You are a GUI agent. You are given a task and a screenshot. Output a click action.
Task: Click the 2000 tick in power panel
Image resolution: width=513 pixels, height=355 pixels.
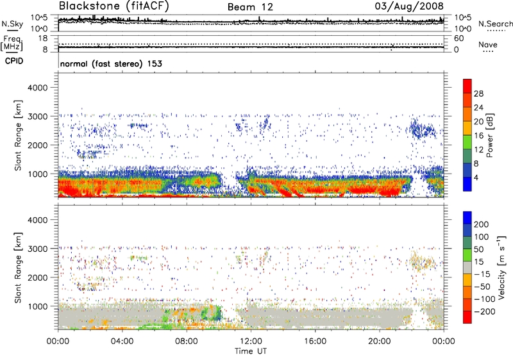[x=38, y=145]
